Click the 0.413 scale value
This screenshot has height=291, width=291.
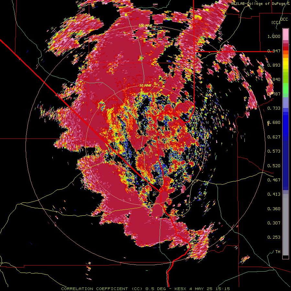(x=274, y=194)
